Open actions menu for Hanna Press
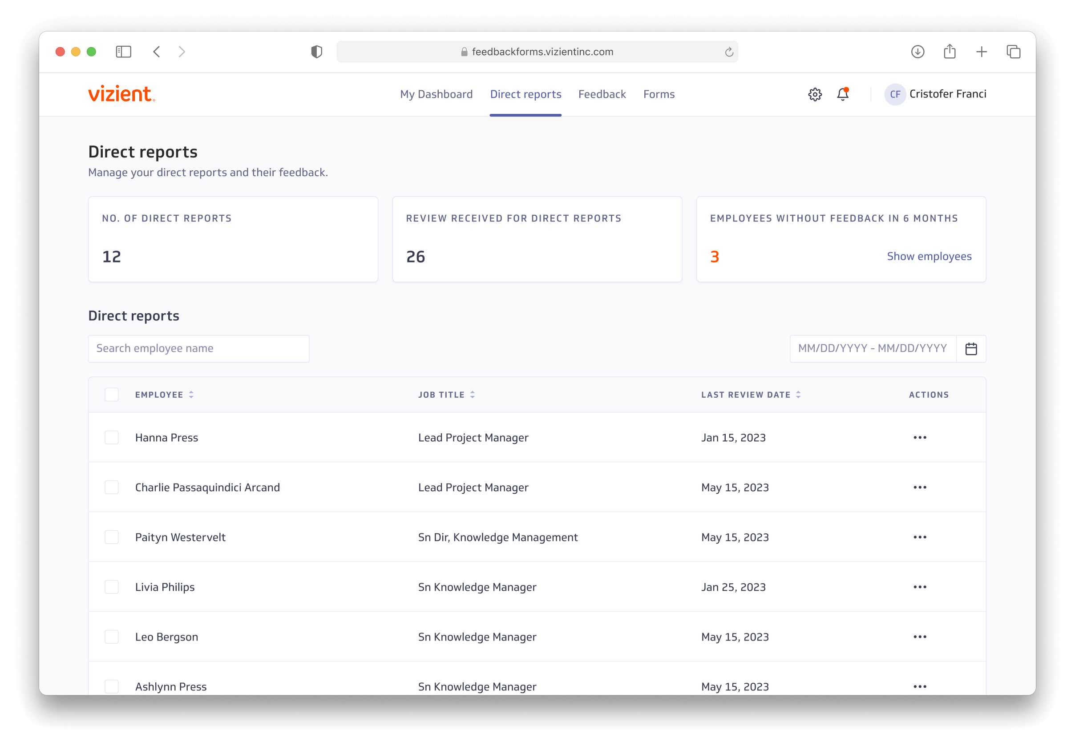Screen dimensions: 1075x742 click(920, 437)
